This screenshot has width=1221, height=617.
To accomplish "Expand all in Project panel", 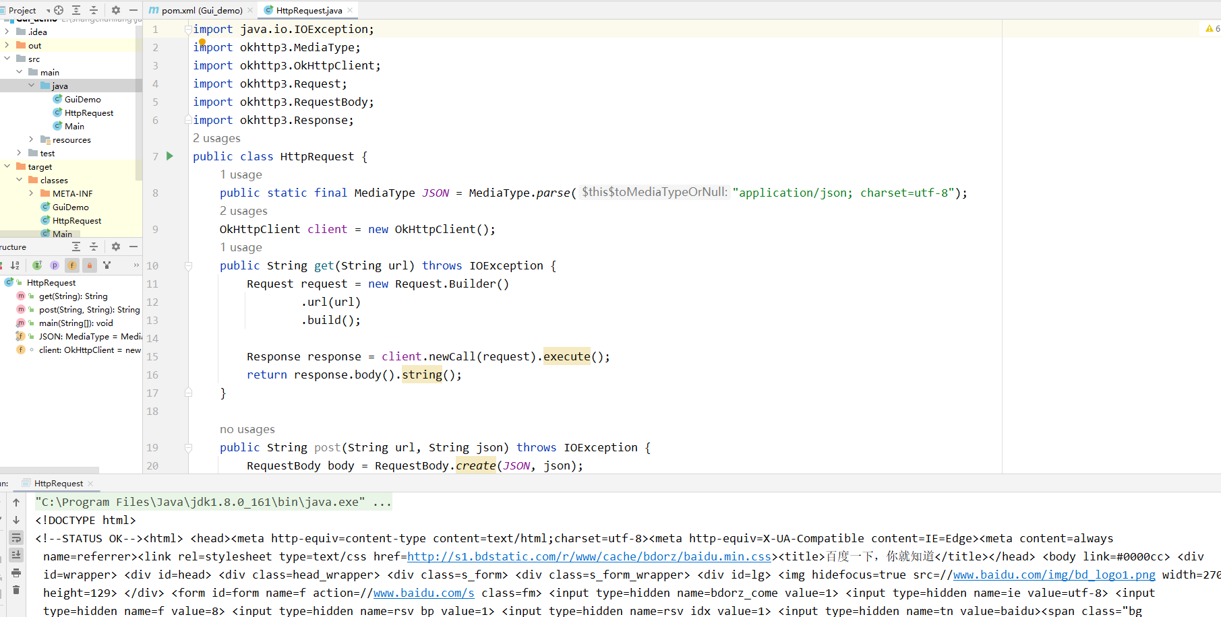I will tap(76, 10).
